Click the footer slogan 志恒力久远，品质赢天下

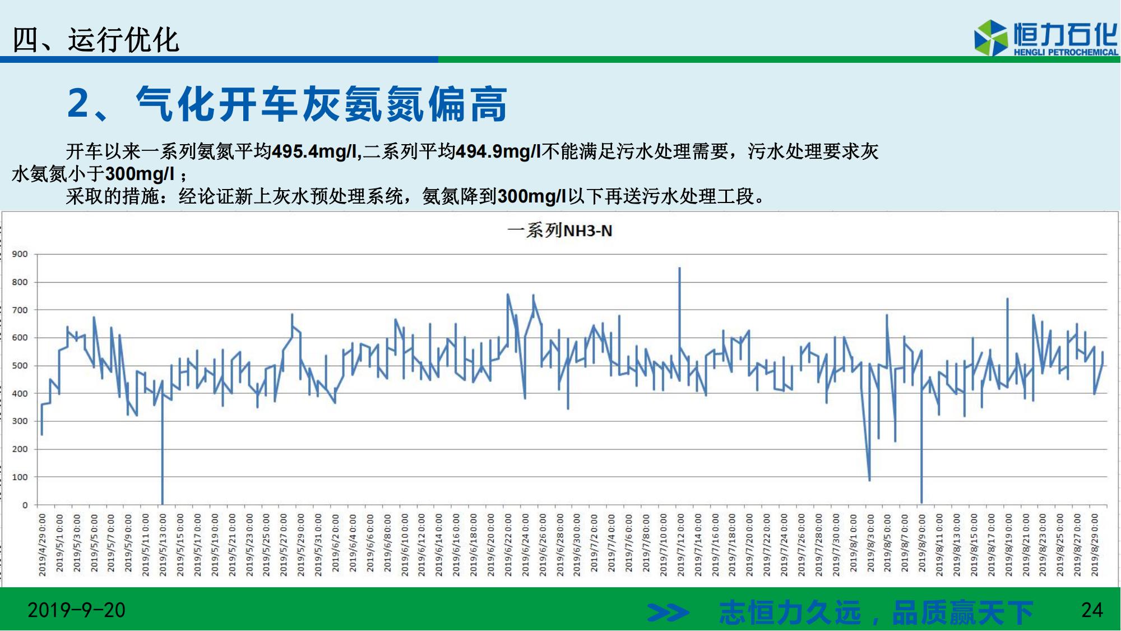click(876, 612)
